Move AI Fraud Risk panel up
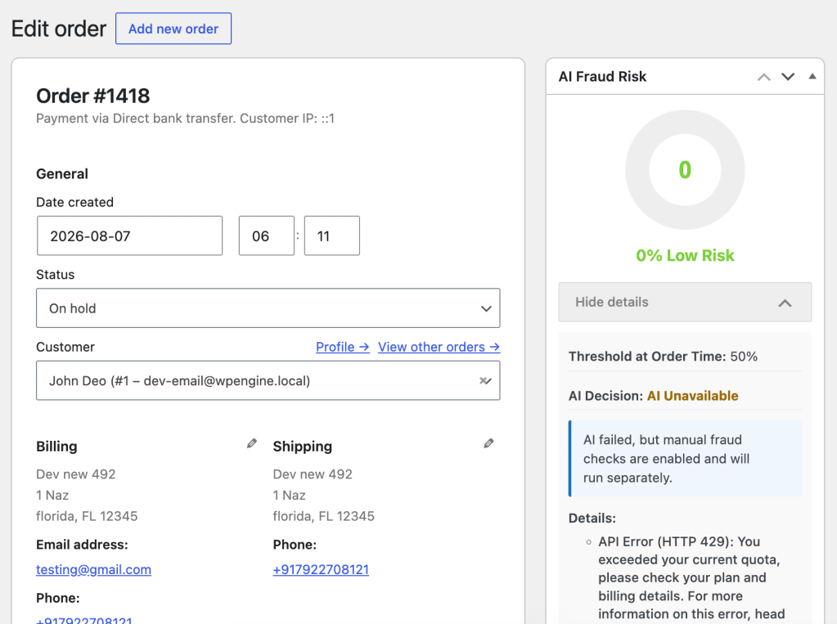The width and height of the screenshot is (837, 624). coord(764,77)
